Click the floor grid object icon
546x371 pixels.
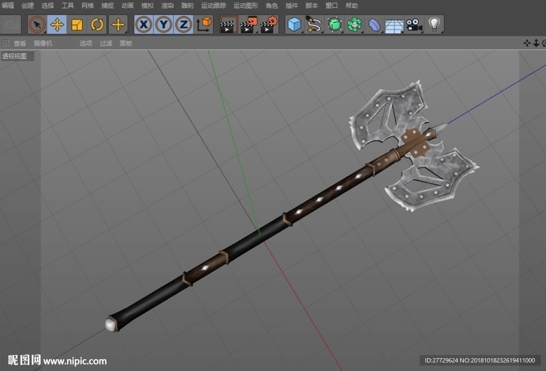click(394, 25)
